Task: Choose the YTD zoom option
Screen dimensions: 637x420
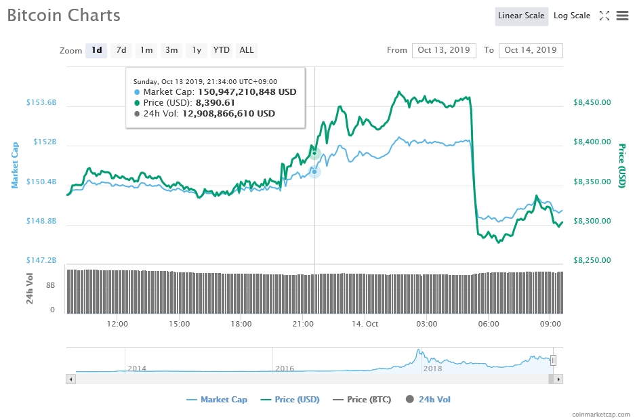Action: [222, 50]
